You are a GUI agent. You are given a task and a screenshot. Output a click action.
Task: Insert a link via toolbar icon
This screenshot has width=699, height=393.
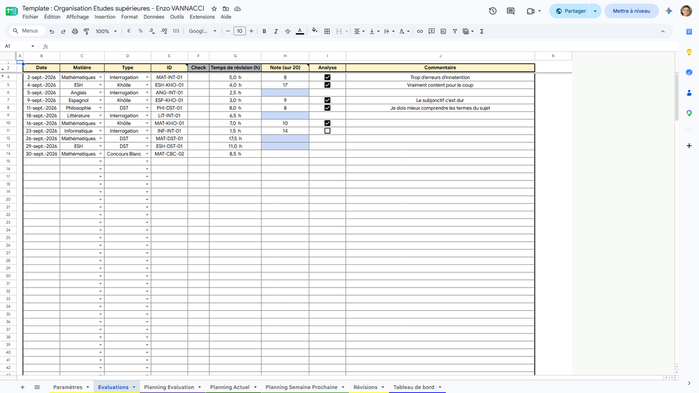(419, 31)
